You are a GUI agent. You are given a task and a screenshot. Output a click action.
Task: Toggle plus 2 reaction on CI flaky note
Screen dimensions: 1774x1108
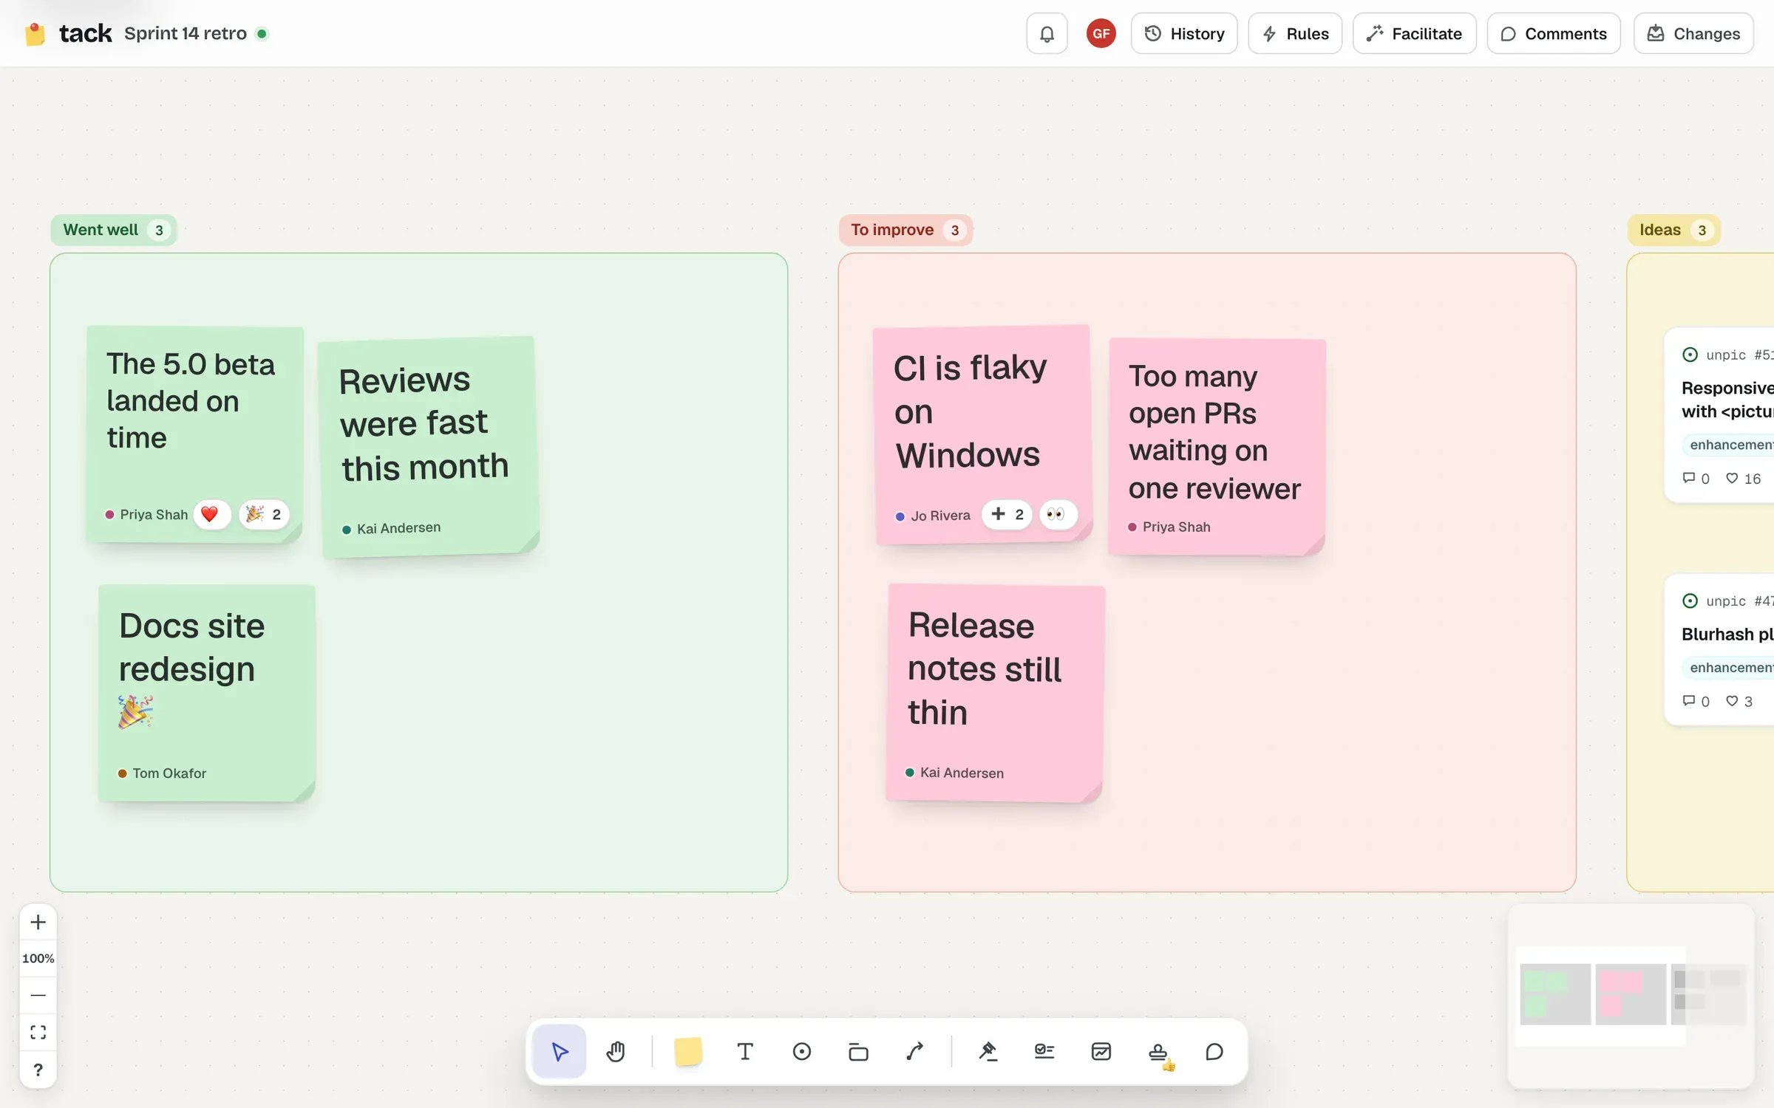1007,514
